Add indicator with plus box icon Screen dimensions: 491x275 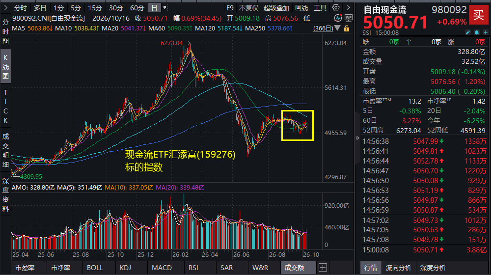[323, 268]
